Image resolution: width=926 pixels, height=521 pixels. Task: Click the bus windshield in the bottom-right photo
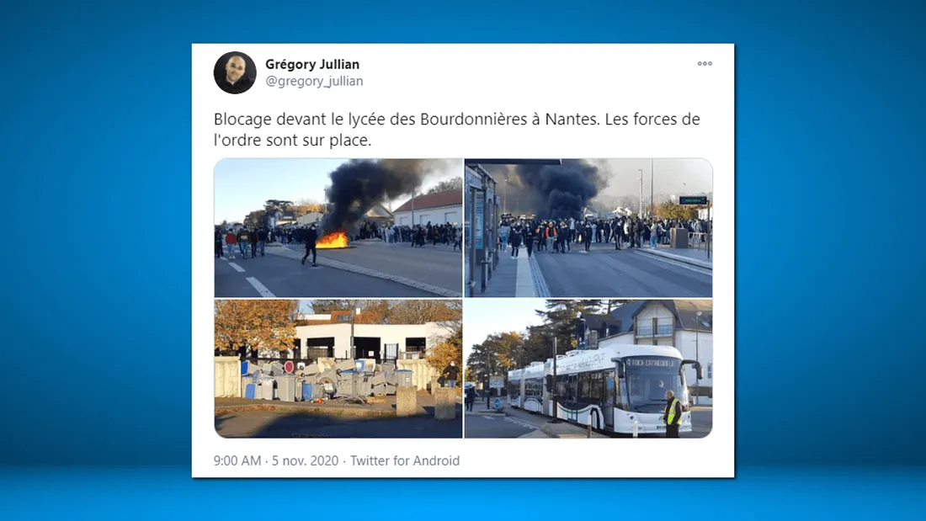tap(652, 385)
